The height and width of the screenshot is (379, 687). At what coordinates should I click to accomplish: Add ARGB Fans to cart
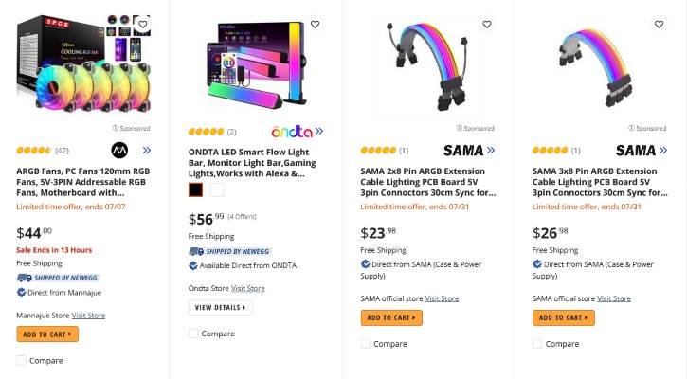(47, 334)
